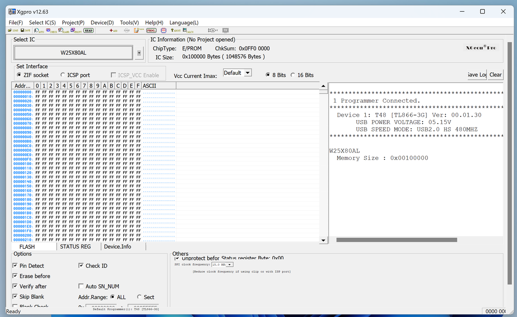Select ICSP port radio button
Screen dimensions: 517x317
coord(63,75)
